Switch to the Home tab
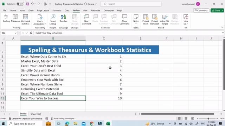The image size is (225, 126). pos(13,10)
